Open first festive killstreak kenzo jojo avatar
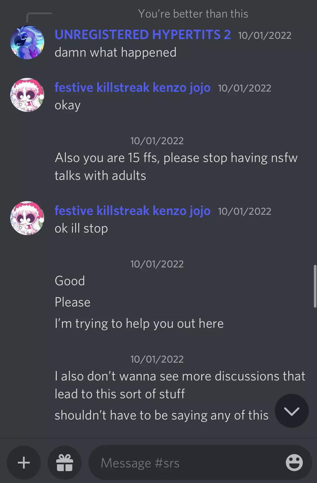The width and height of the screenshot is (317, 483). click(27, 95)
